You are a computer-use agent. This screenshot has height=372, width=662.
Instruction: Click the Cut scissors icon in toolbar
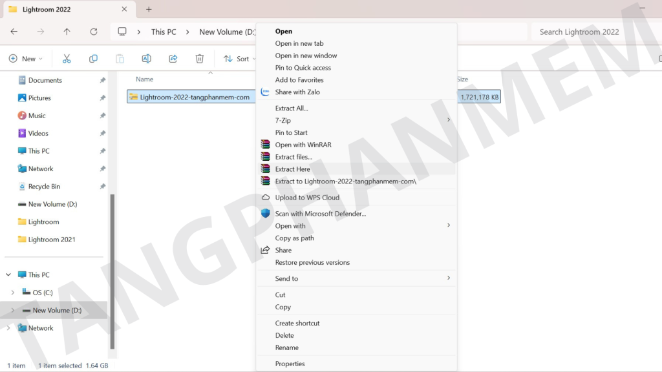pyautogui.click(x=67, y=59)
